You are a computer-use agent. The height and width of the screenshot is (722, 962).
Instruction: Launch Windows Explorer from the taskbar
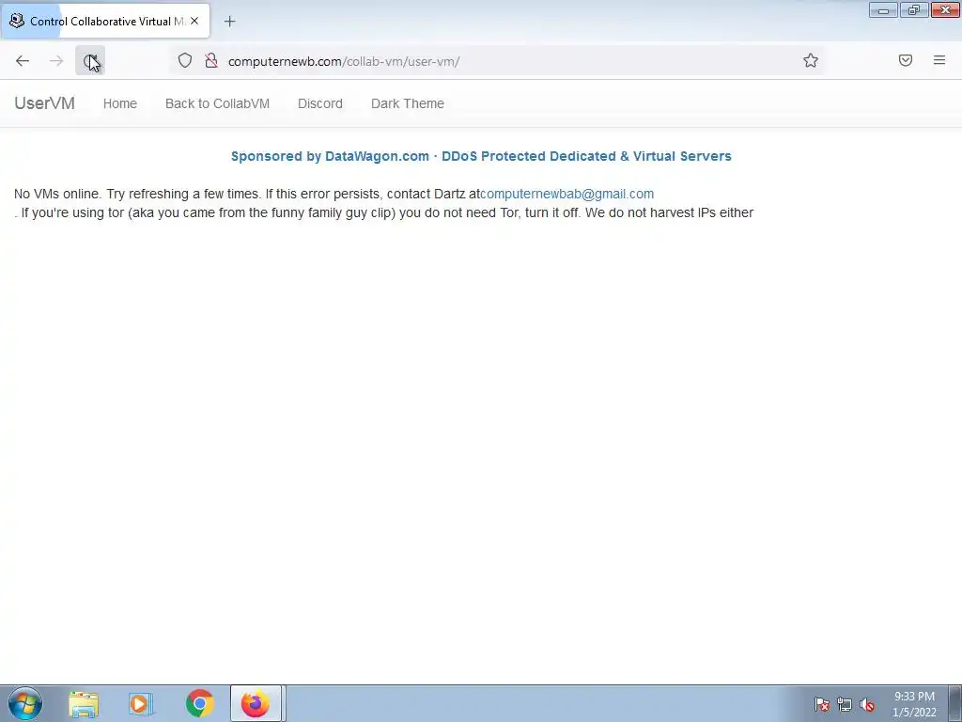[x=84, y=704]
